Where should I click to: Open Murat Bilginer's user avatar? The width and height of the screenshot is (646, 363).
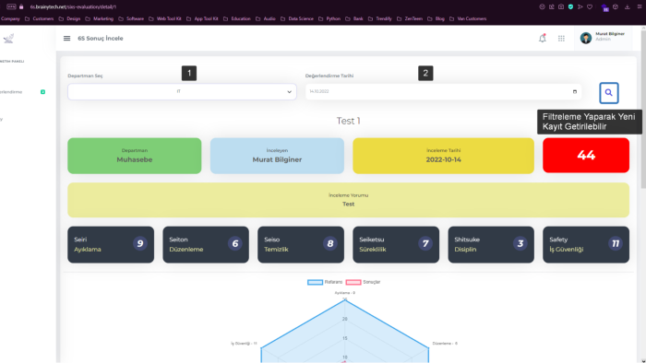(585, 38)
